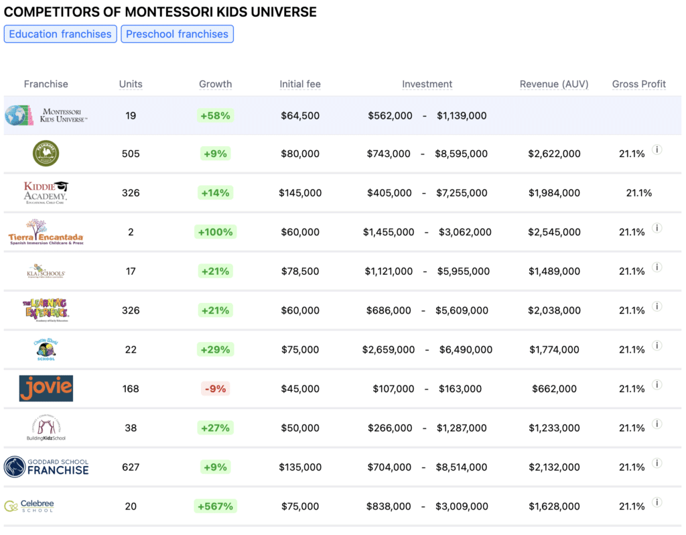This screenshot has height=535, width=686.
Task: Click the +29% growth badge
Action: (215, 349)
